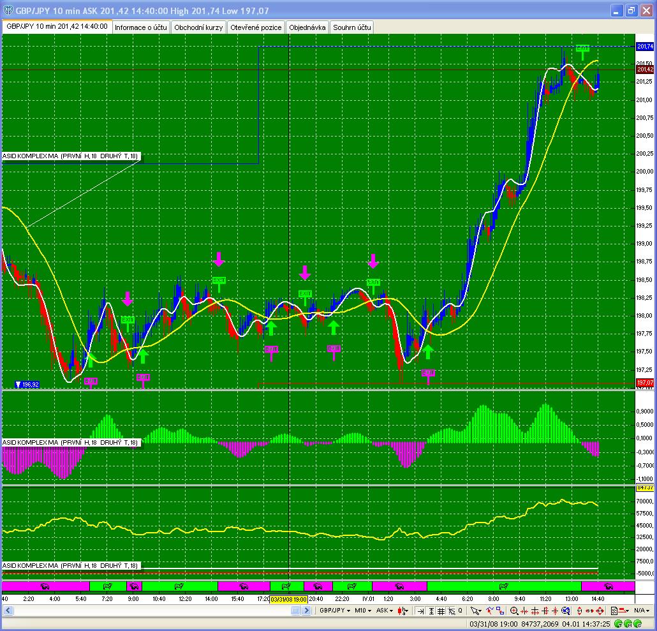
Task: Click the application icon in title bar
Action: (x=8, y=10)
